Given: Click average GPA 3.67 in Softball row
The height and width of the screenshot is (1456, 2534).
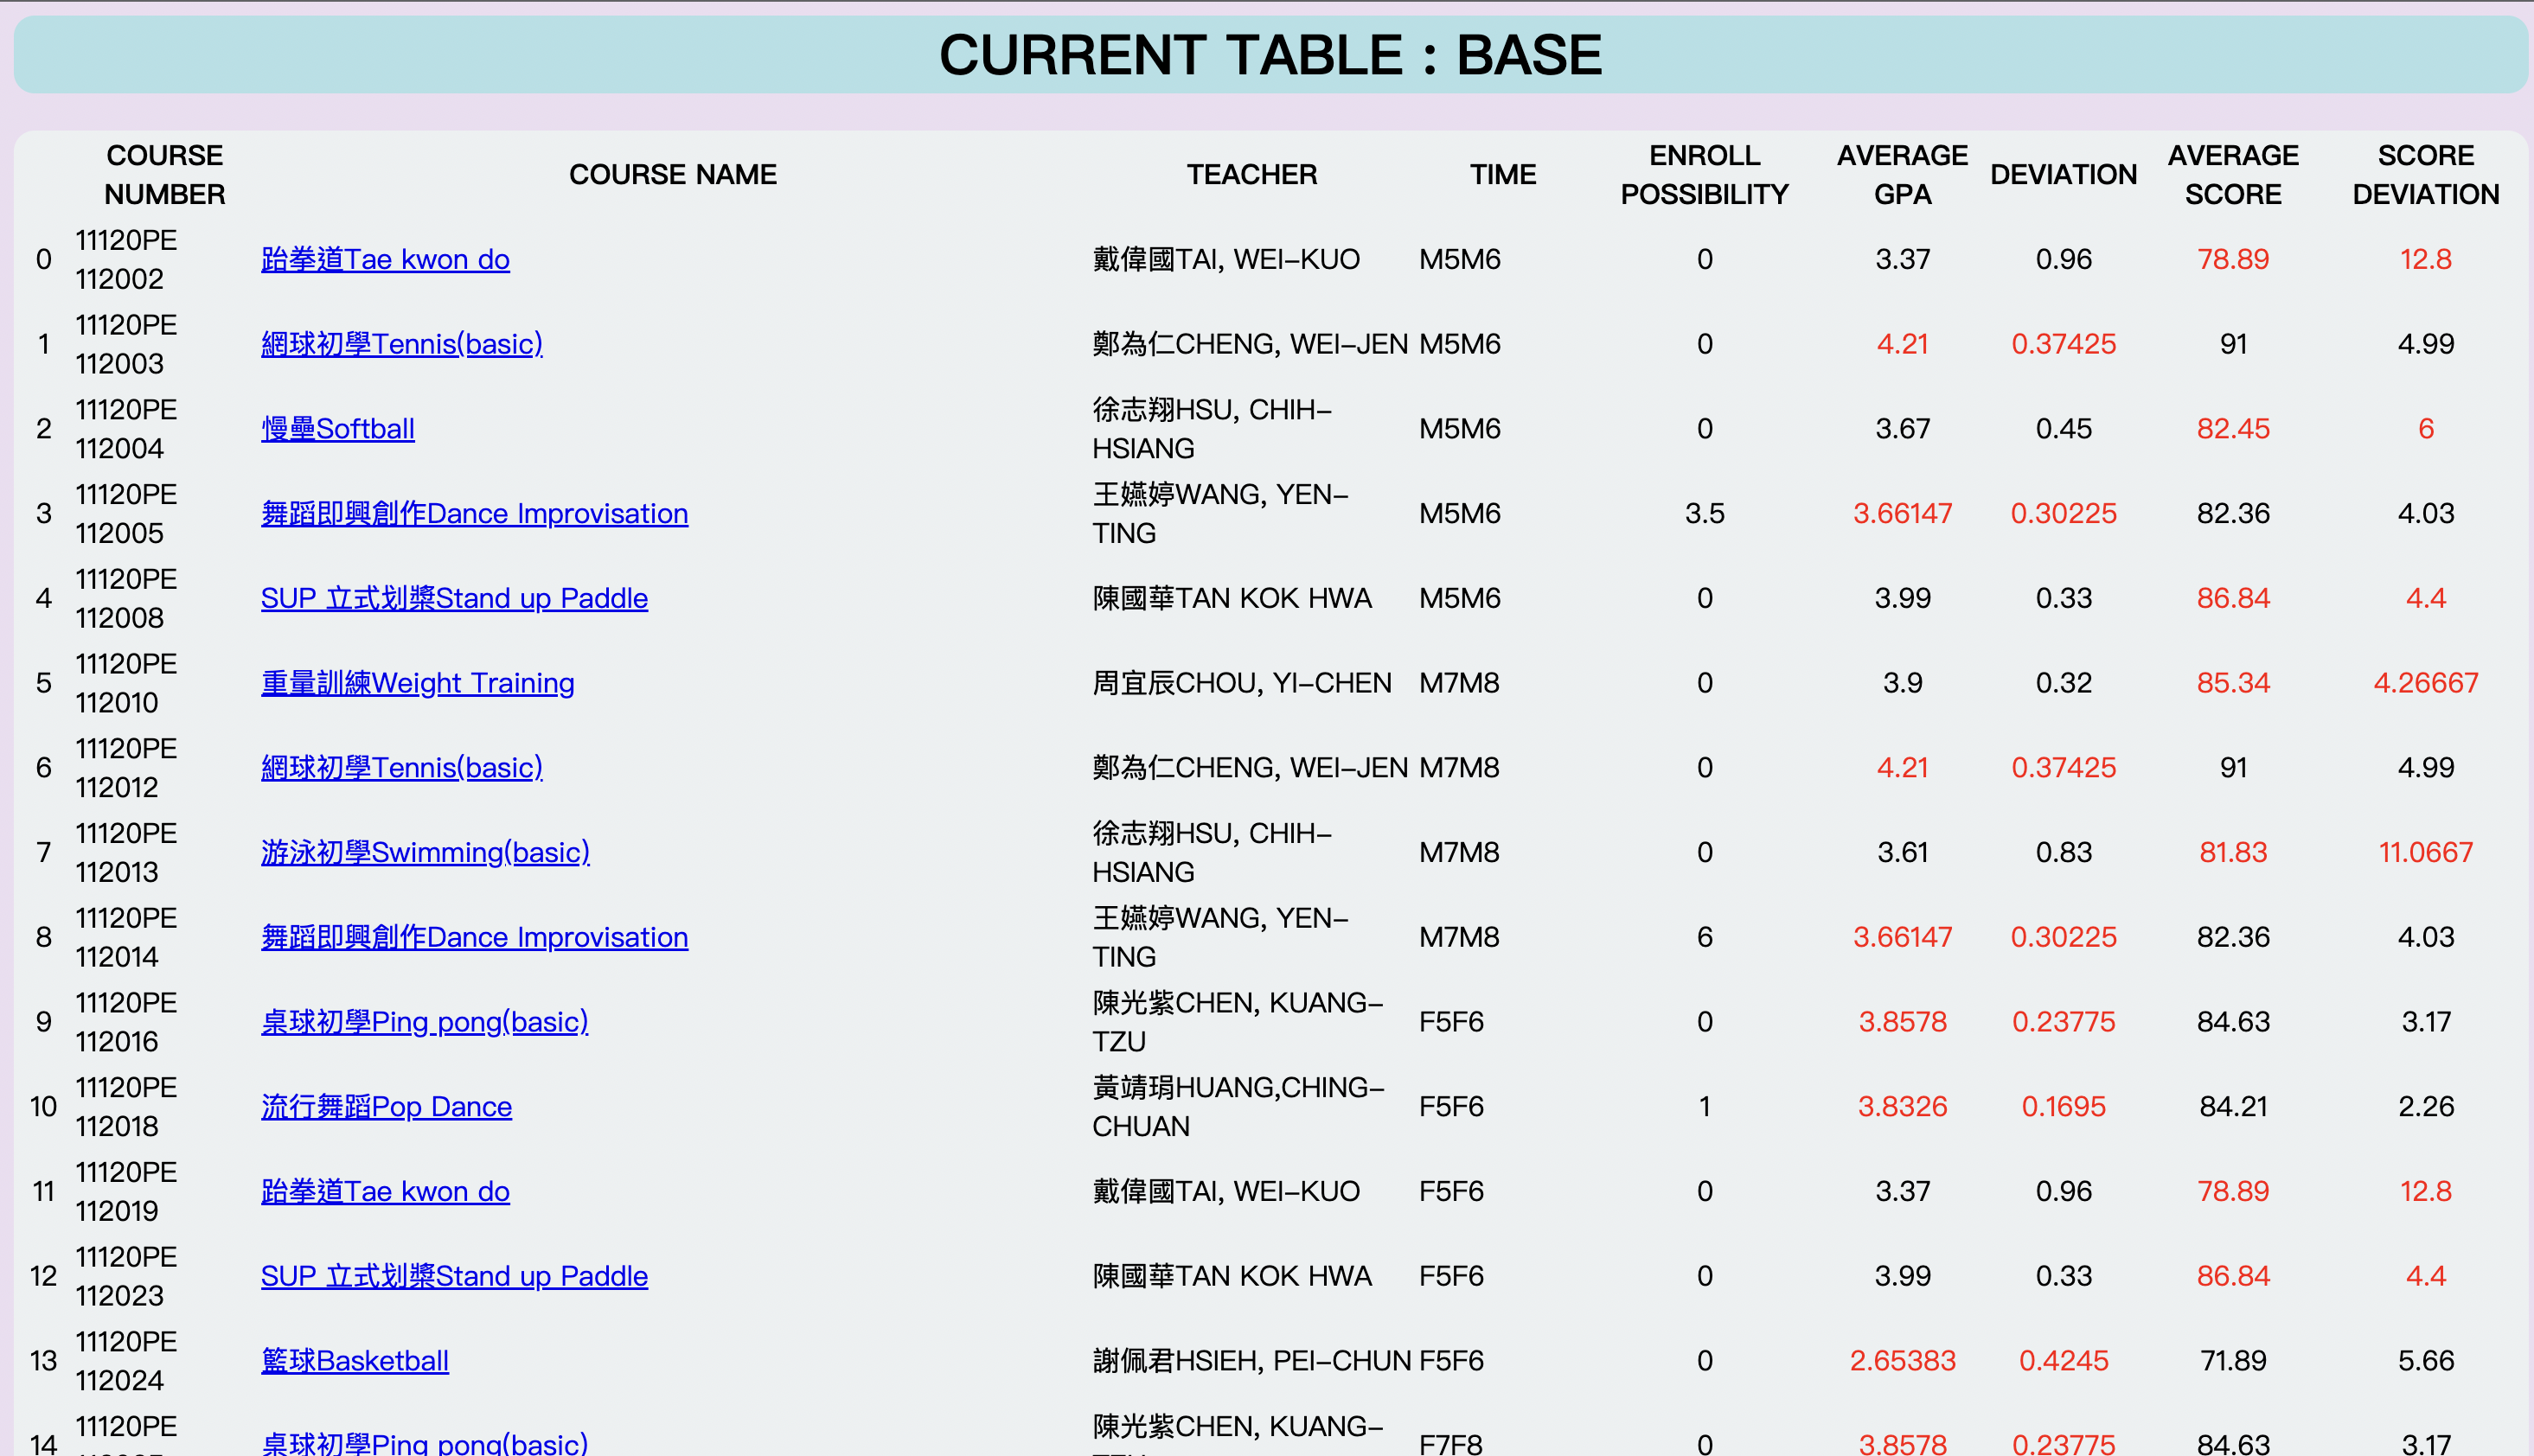Looking at the screenshot, I should click(1903, 429).
